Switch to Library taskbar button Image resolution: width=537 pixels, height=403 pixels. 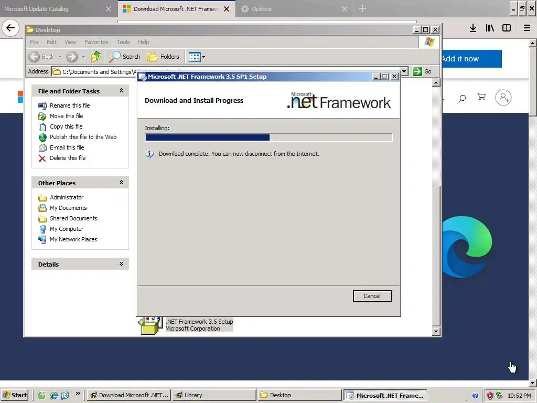click(214, 395)
